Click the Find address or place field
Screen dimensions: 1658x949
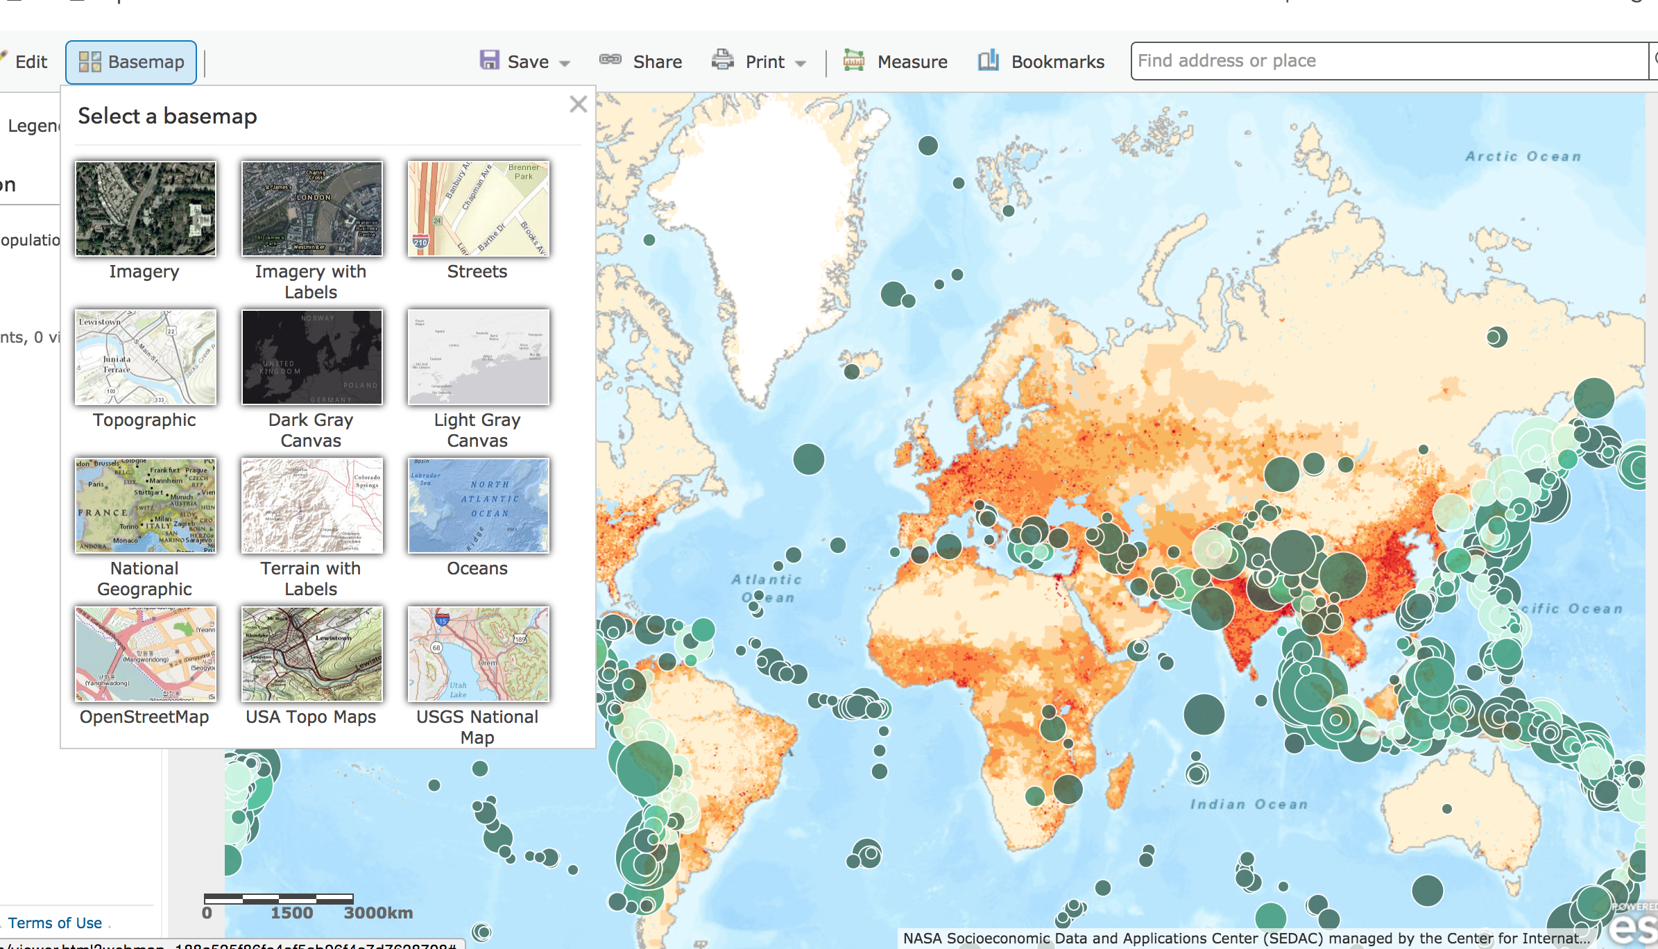(1387, 61)
